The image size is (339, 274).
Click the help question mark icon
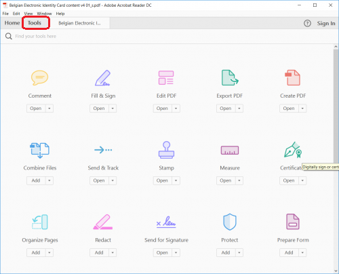(x=307, y=23)
